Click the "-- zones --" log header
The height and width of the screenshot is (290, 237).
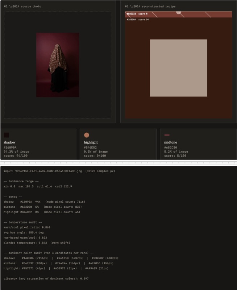(x=13, y=197)
